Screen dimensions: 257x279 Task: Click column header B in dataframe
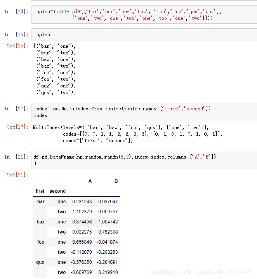[x=116, y=181]
